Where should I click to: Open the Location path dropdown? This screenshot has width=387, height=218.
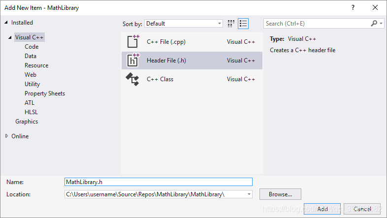point(249,194)
